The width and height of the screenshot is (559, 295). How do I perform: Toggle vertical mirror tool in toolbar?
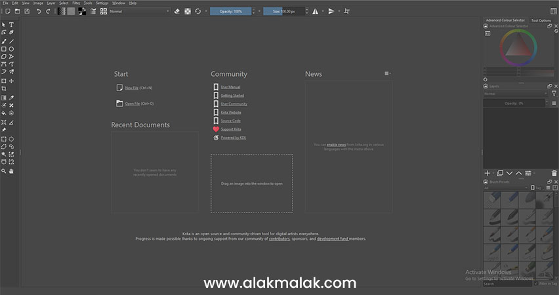click(x=331, y=11)
